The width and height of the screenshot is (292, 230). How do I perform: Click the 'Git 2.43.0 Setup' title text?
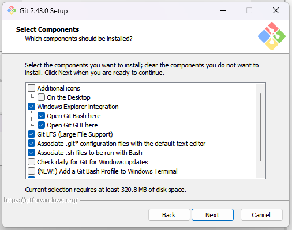[44, 11]
